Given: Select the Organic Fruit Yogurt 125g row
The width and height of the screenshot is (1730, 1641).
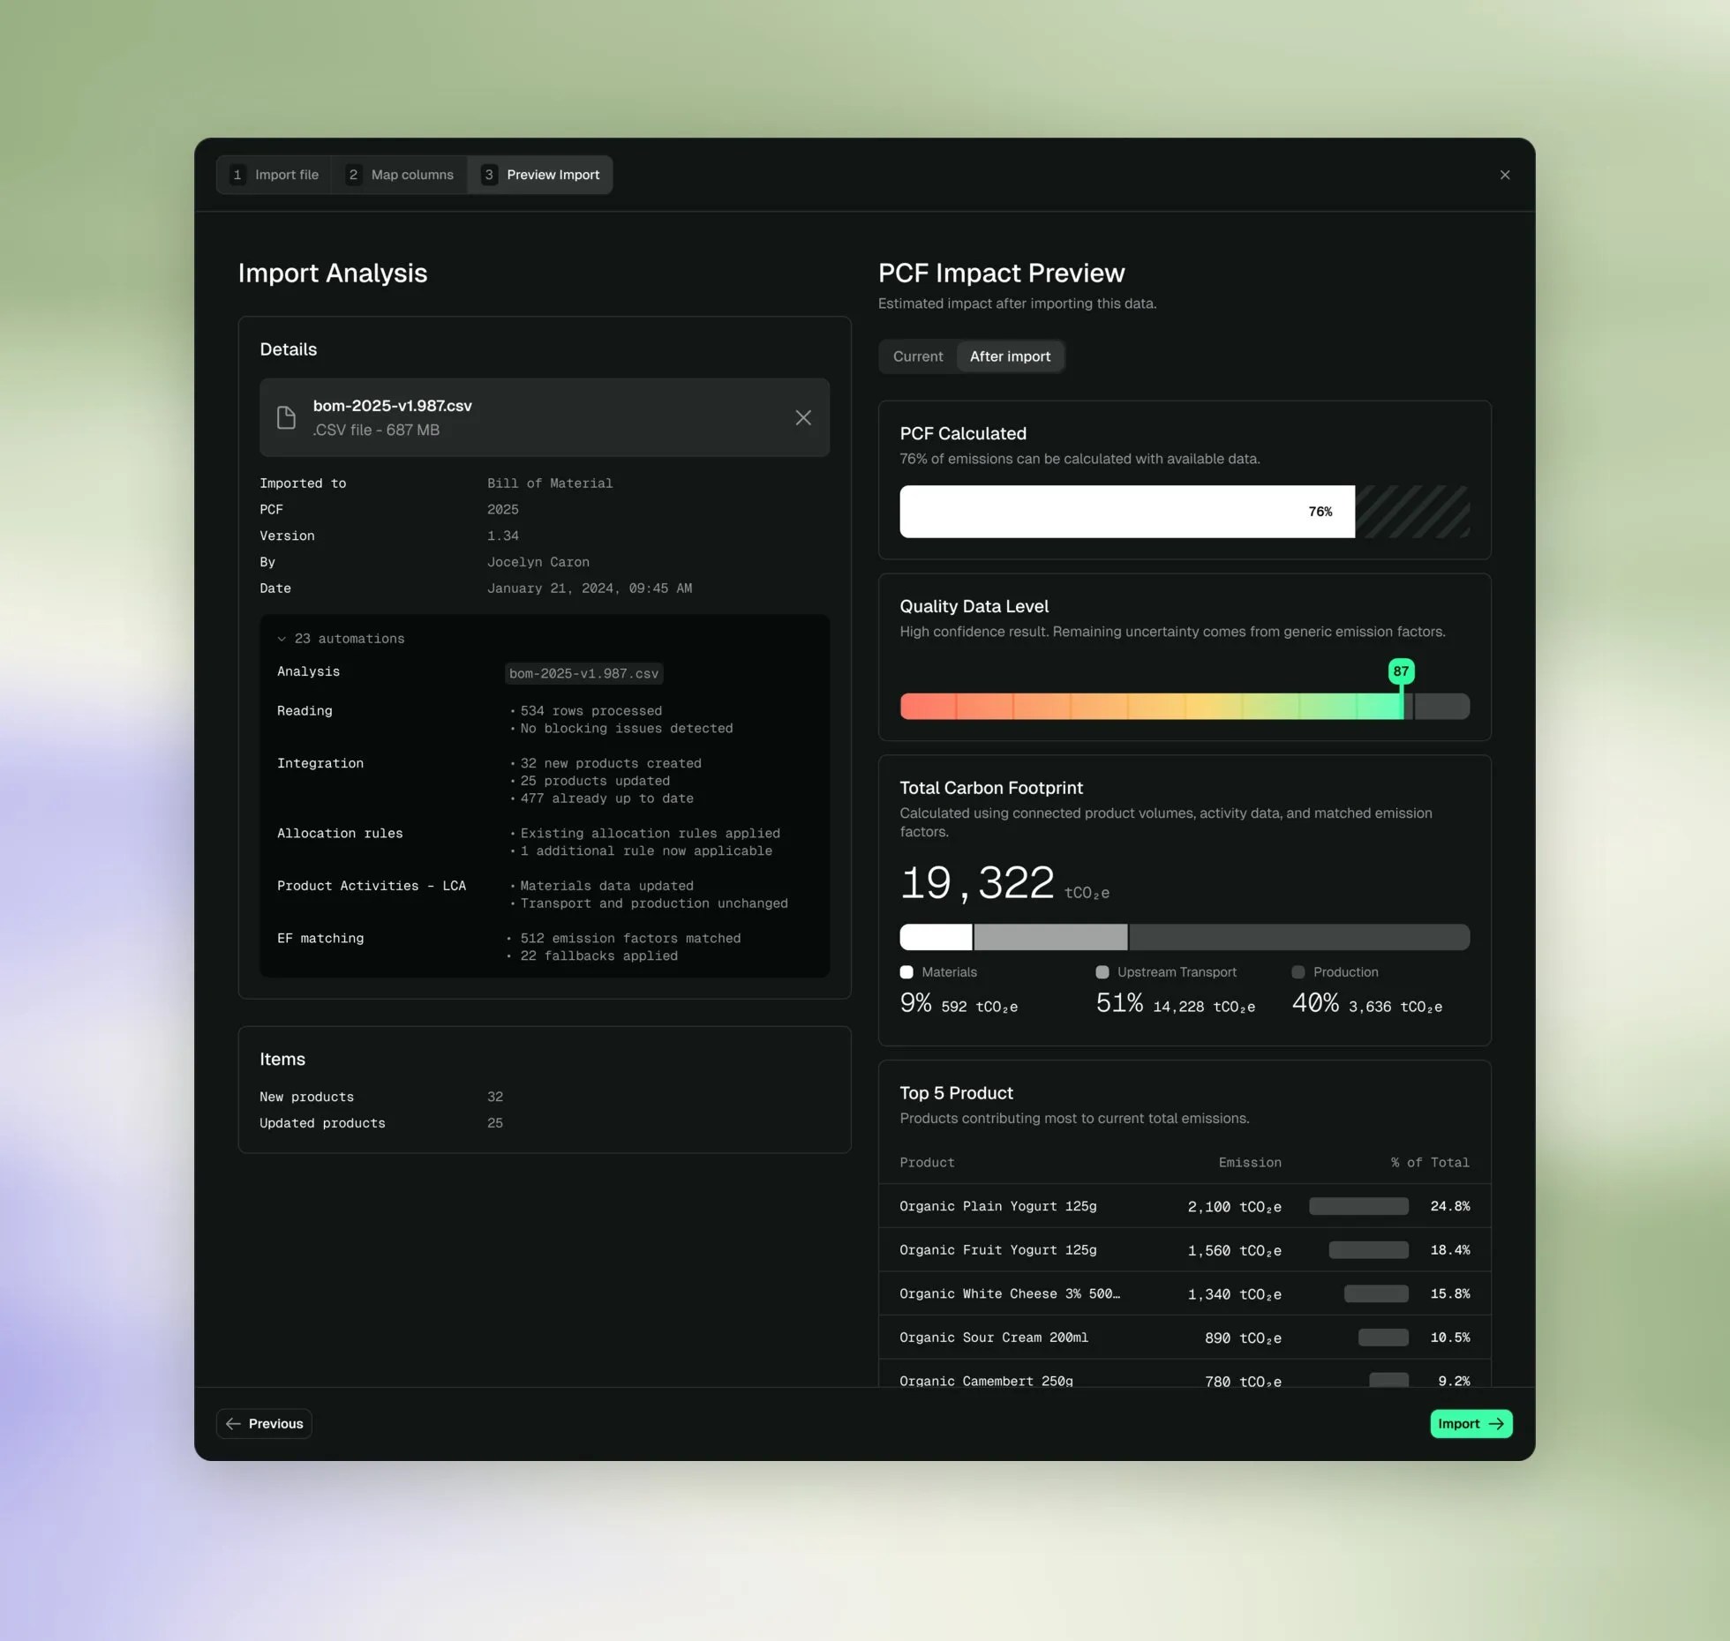Looking at the screenshot, I should [x=1185, y=1250].
